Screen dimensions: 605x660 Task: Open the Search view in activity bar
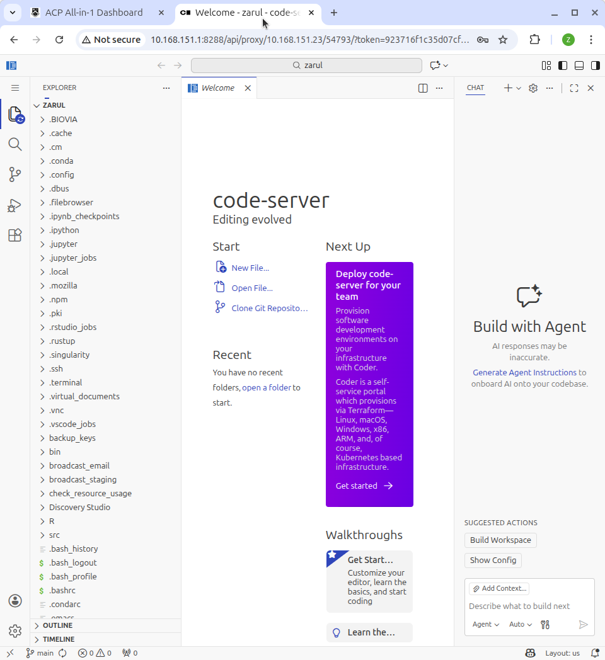15,144
